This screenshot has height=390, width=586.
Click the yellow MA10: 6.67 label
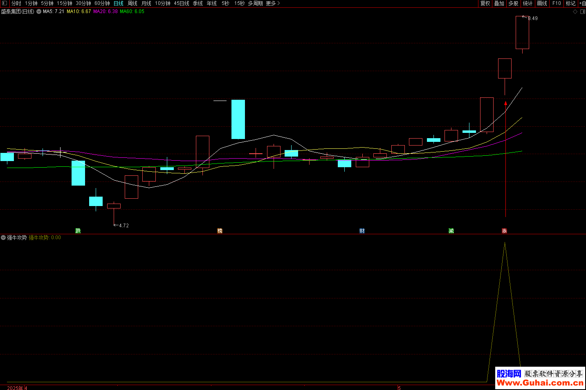[x=79, y=11]
